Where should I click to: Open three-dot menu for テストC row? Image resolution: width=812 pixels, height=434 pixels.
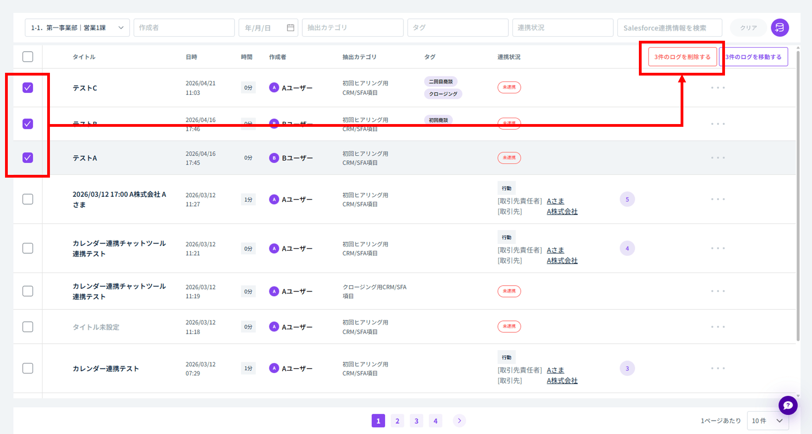point(718,87)
